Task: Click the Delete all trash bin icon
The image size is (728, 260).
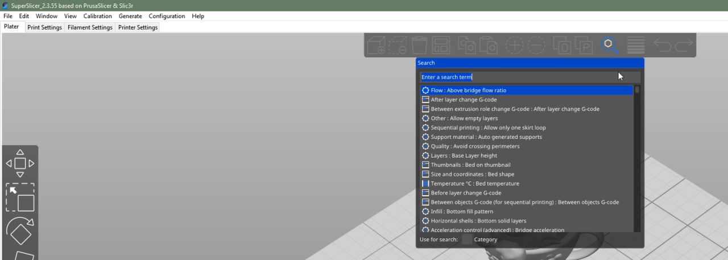Action: [x=419, y=45]
